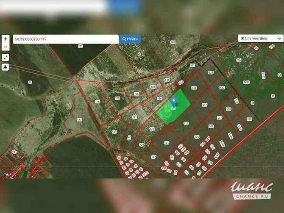Zoom in with the plus button
The image size is (284, 213).
6,39
